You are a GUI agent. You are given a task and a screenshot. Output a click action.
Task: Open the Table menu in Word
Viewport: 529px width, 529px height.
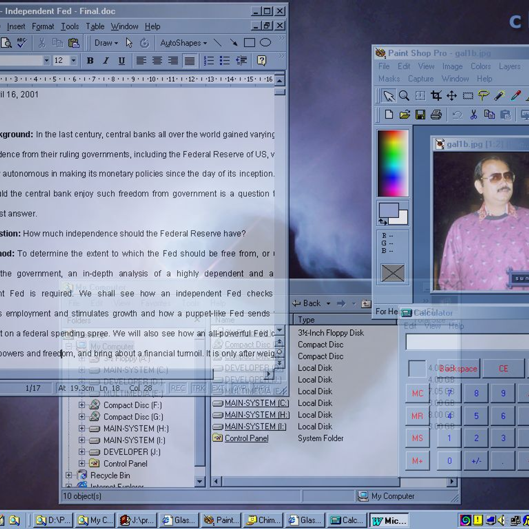tap(95, 26)
